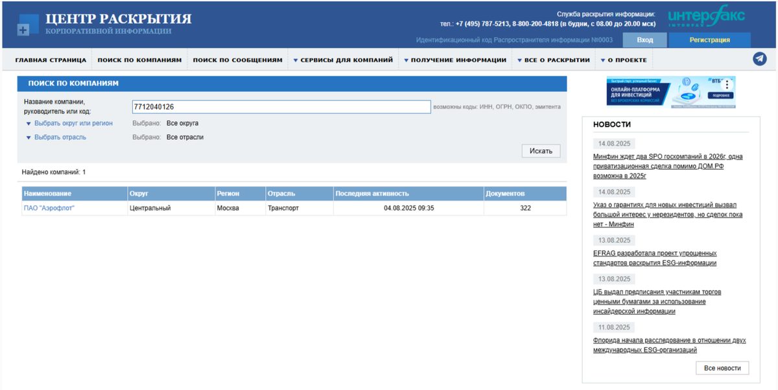Go to 'Главная страница'

click(x=51, y=60)
